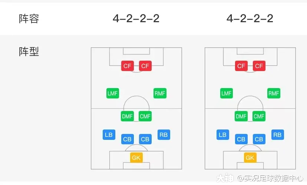
Task: Open the @实况足球数据中心 watermark link
Action: [270, 178]
